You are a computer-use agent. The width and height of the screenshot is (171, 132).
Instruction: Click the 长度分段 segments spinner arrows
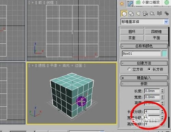click(x=162, y=112)
